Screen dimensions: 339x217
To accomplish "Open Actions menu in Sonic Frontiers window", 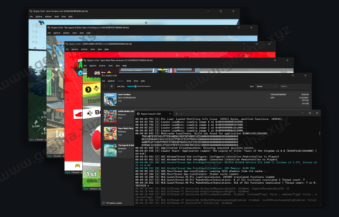I will [48, 17].
